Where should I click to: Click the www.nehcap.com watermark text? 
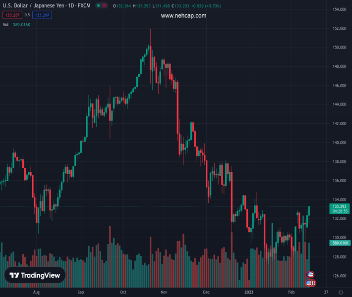[x=183, y=16]
